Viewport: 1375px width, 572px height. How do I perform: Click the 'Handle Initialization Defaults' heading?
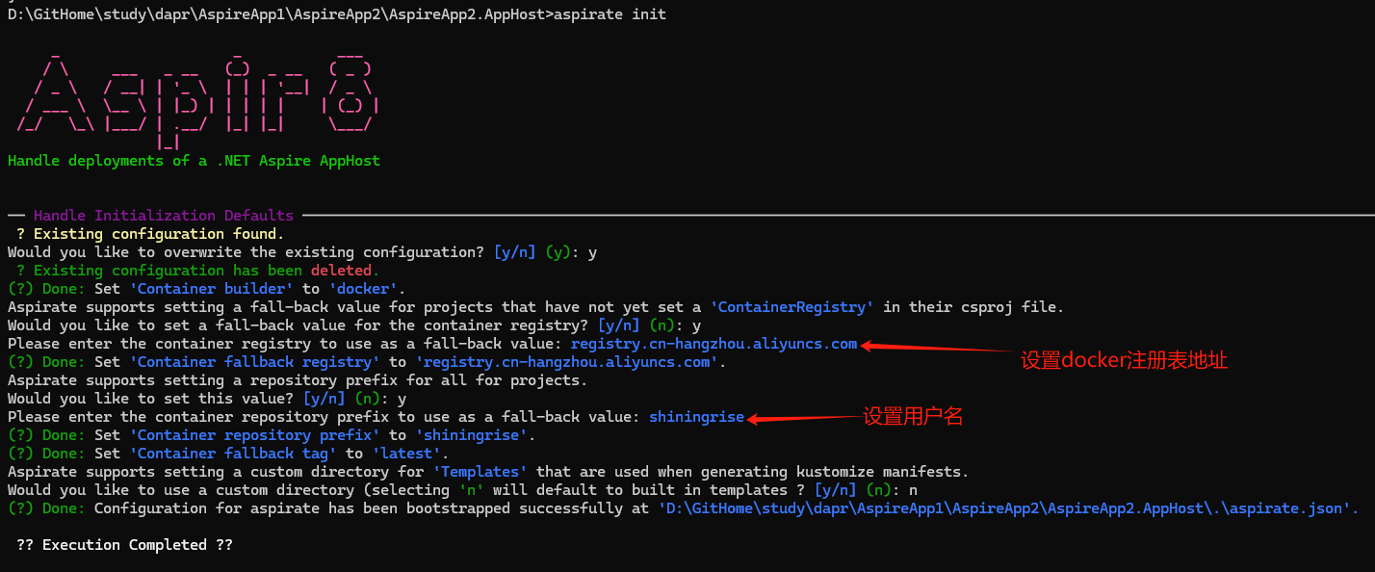(x=164, y=216)
